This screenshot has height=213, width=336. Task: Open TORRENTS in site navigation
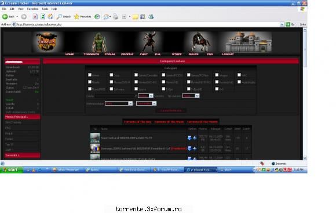92,55
